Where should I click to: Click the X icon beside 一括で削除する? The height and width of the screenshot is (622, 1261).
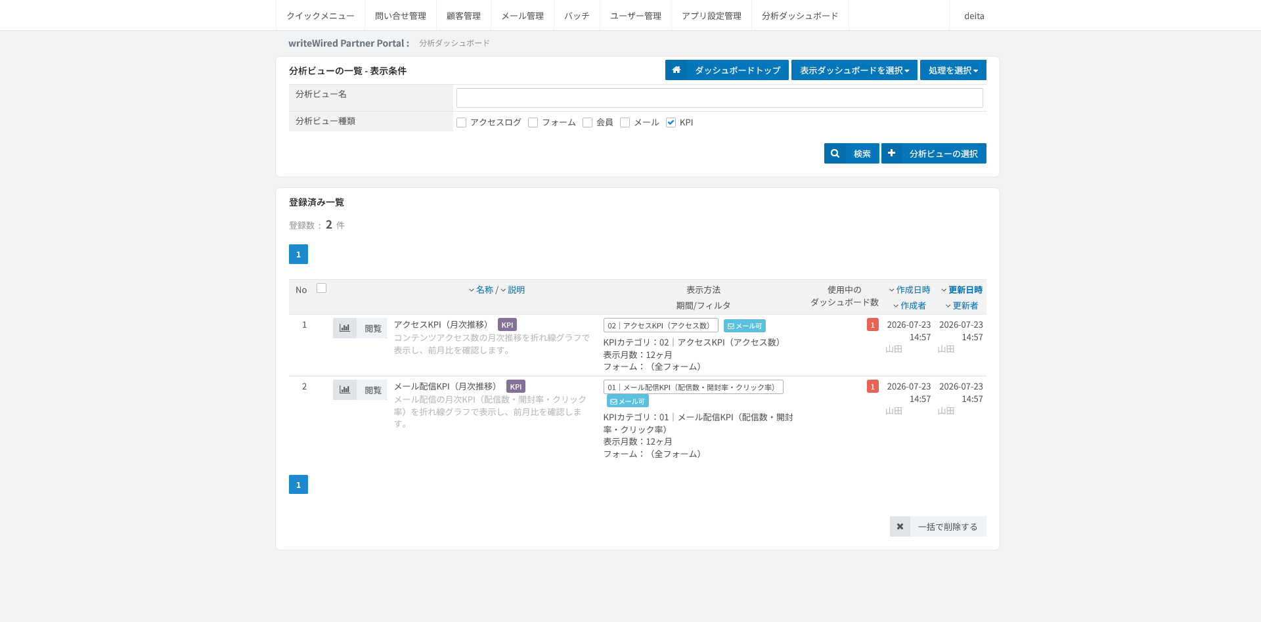pos(900,527)
